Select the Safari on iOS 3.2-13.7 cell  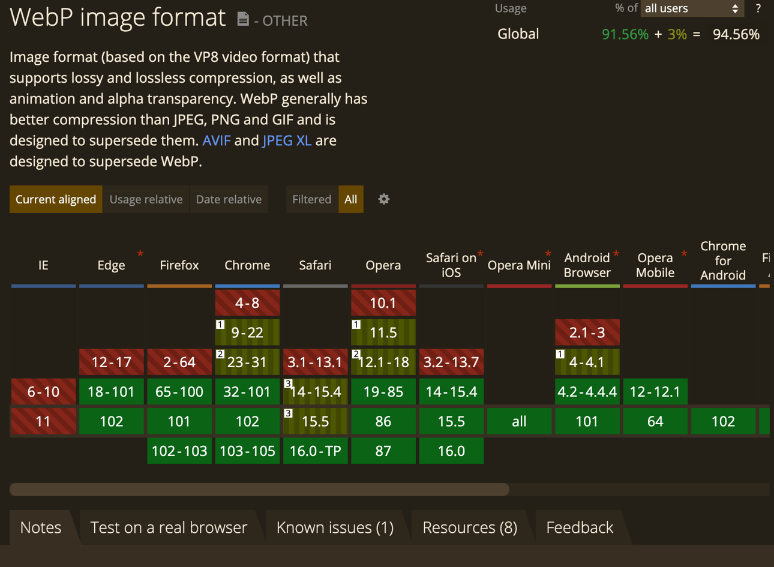[x=451, y=362]
